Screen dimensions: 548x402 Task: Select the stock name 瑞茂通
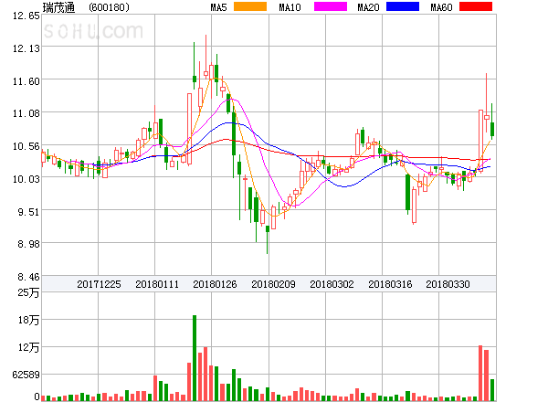(58, 7)
